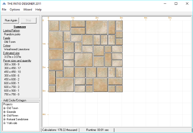Screen dimensions: 193x133
Task: Click the 300 x 450 - 17 row
Action: 12,68
